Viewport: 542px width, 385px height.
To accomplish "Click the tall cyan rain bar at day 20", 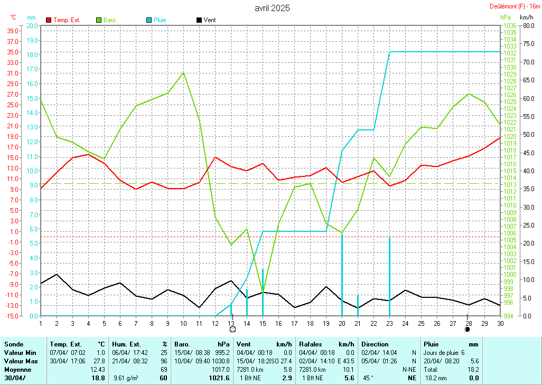I will pyautogui.click(x=342, y=275).
